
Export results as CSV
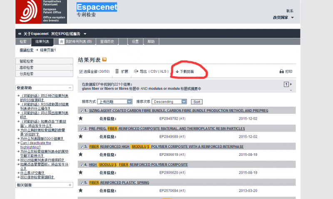pyautogui.click(x=154, y=71)
